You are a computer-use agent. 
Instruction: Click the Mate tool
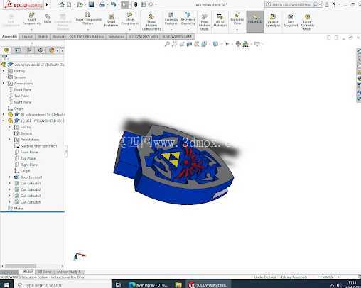tap(48, 18)
